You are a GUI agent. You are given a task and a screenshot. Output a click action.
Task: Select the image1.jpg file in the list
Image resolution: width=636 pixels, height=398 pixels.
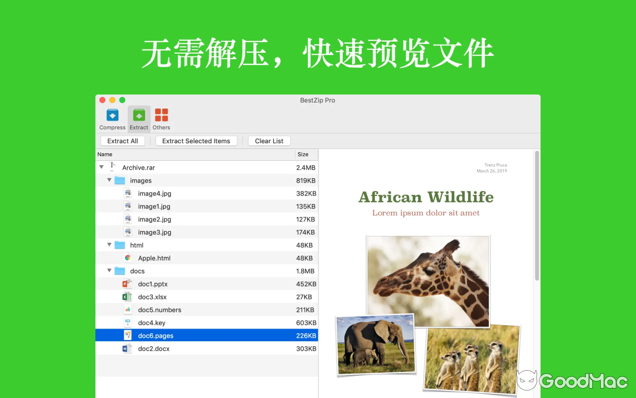(155, 206)
